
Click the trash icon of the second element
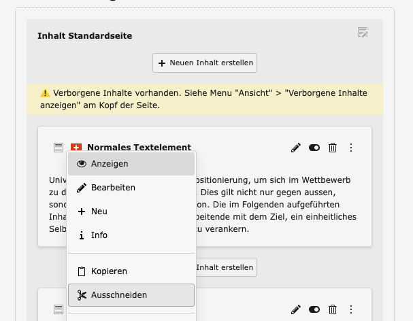tap(333, 310)
